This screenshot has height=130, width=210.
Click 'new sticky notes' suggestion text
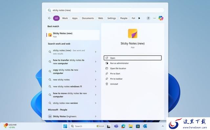[x=61, y=80]
